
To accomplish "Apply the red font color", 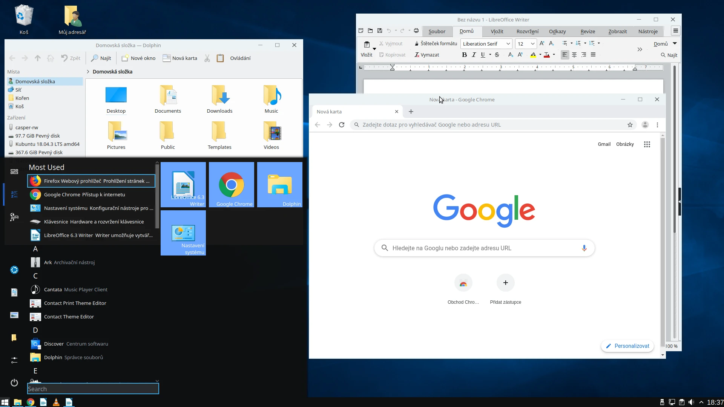I will pyautogui.click(x=547, y=55).
